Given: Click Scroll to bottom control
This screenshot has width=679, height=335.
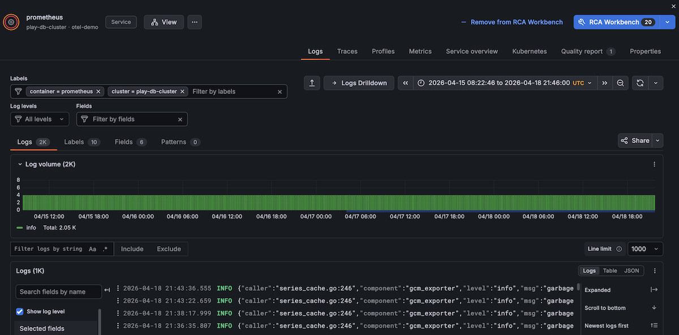Looking at the screenshot, I should point(621,308).
